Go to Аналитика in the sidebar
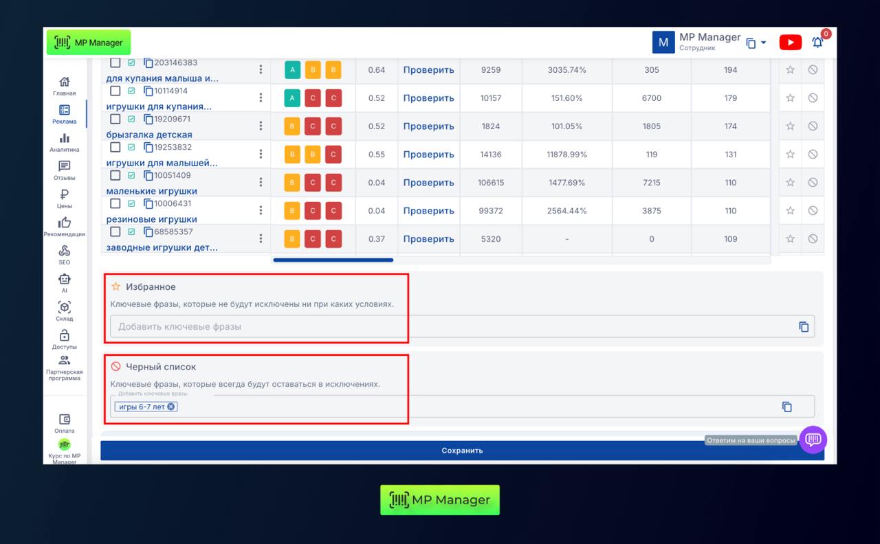This screenshot has width=880, height=544. point(65,143)
